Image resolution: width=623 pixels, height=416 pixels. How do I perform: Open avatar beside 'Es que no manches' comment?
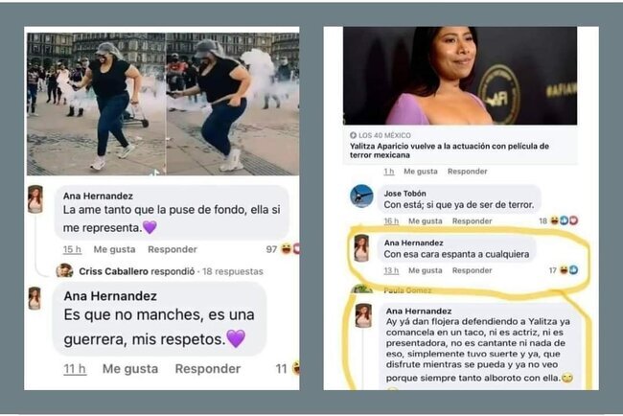click(x=35, y=298)
